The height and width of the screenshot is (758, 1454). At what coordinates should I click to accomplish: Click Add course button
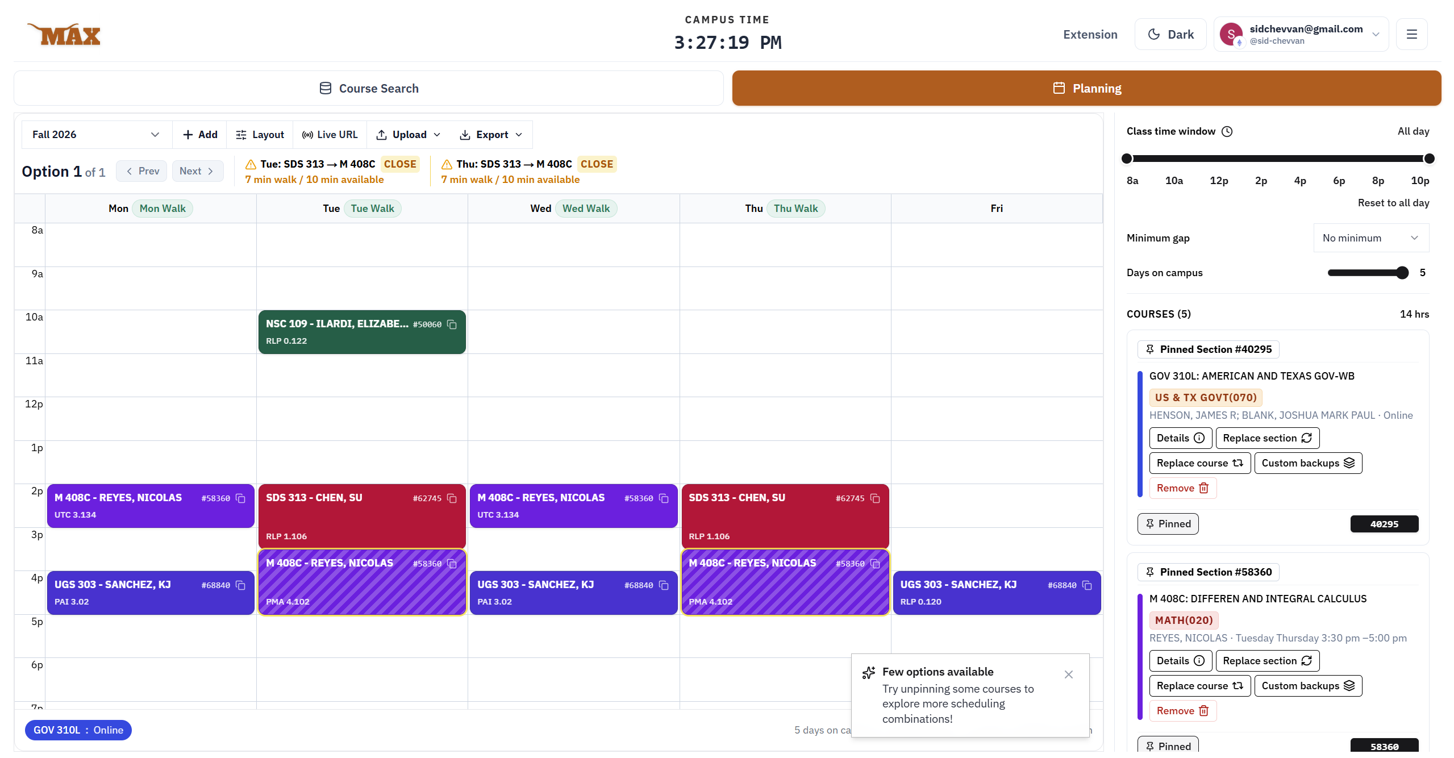pos(200,135)
